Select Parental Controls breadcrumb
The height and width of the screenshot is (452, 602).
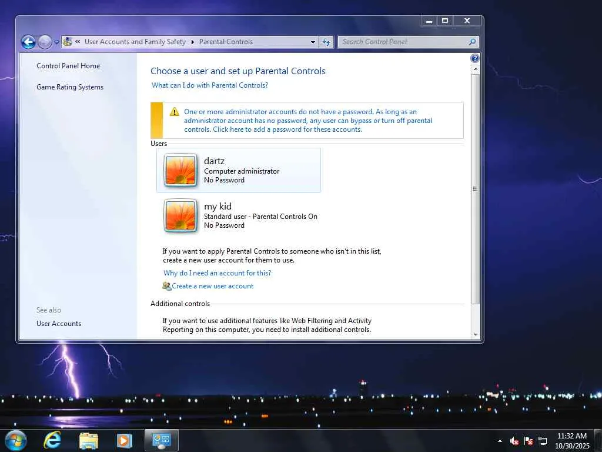[226, 42]
